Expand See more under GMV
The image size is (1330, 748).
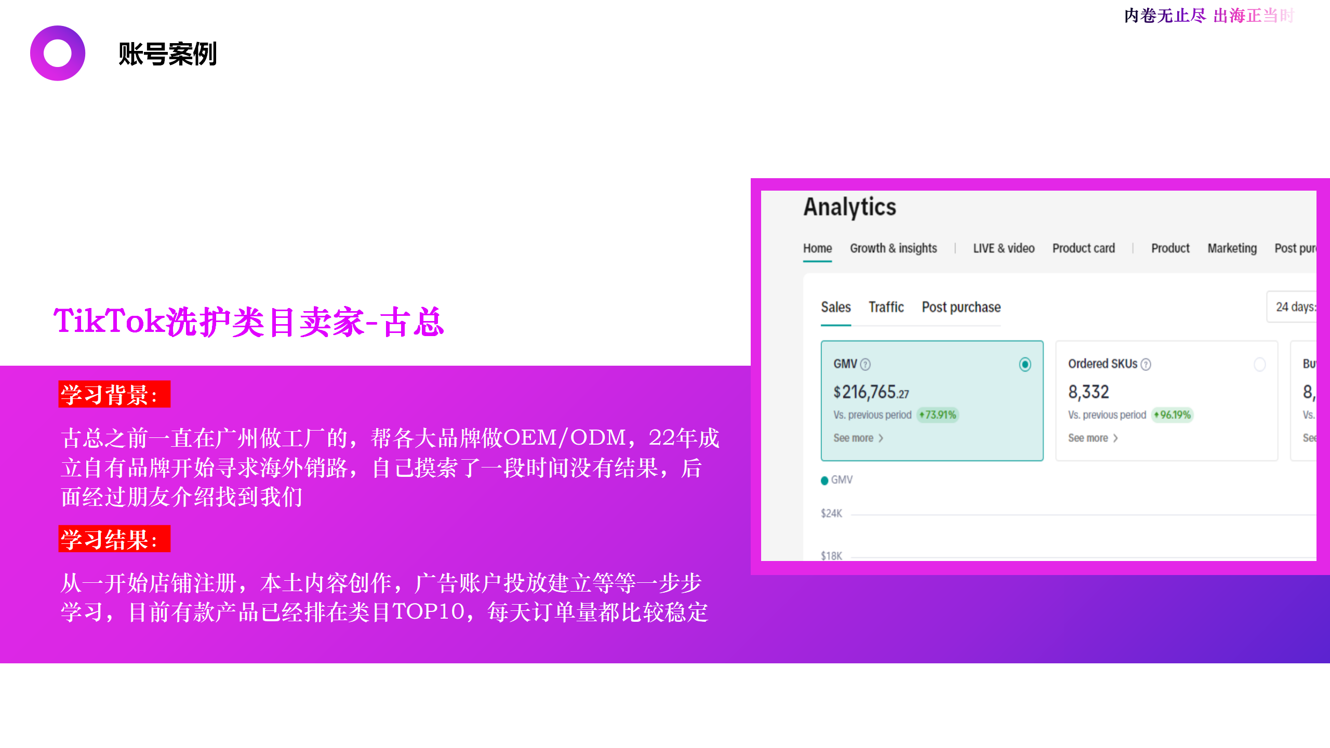[x=858, y=438]
